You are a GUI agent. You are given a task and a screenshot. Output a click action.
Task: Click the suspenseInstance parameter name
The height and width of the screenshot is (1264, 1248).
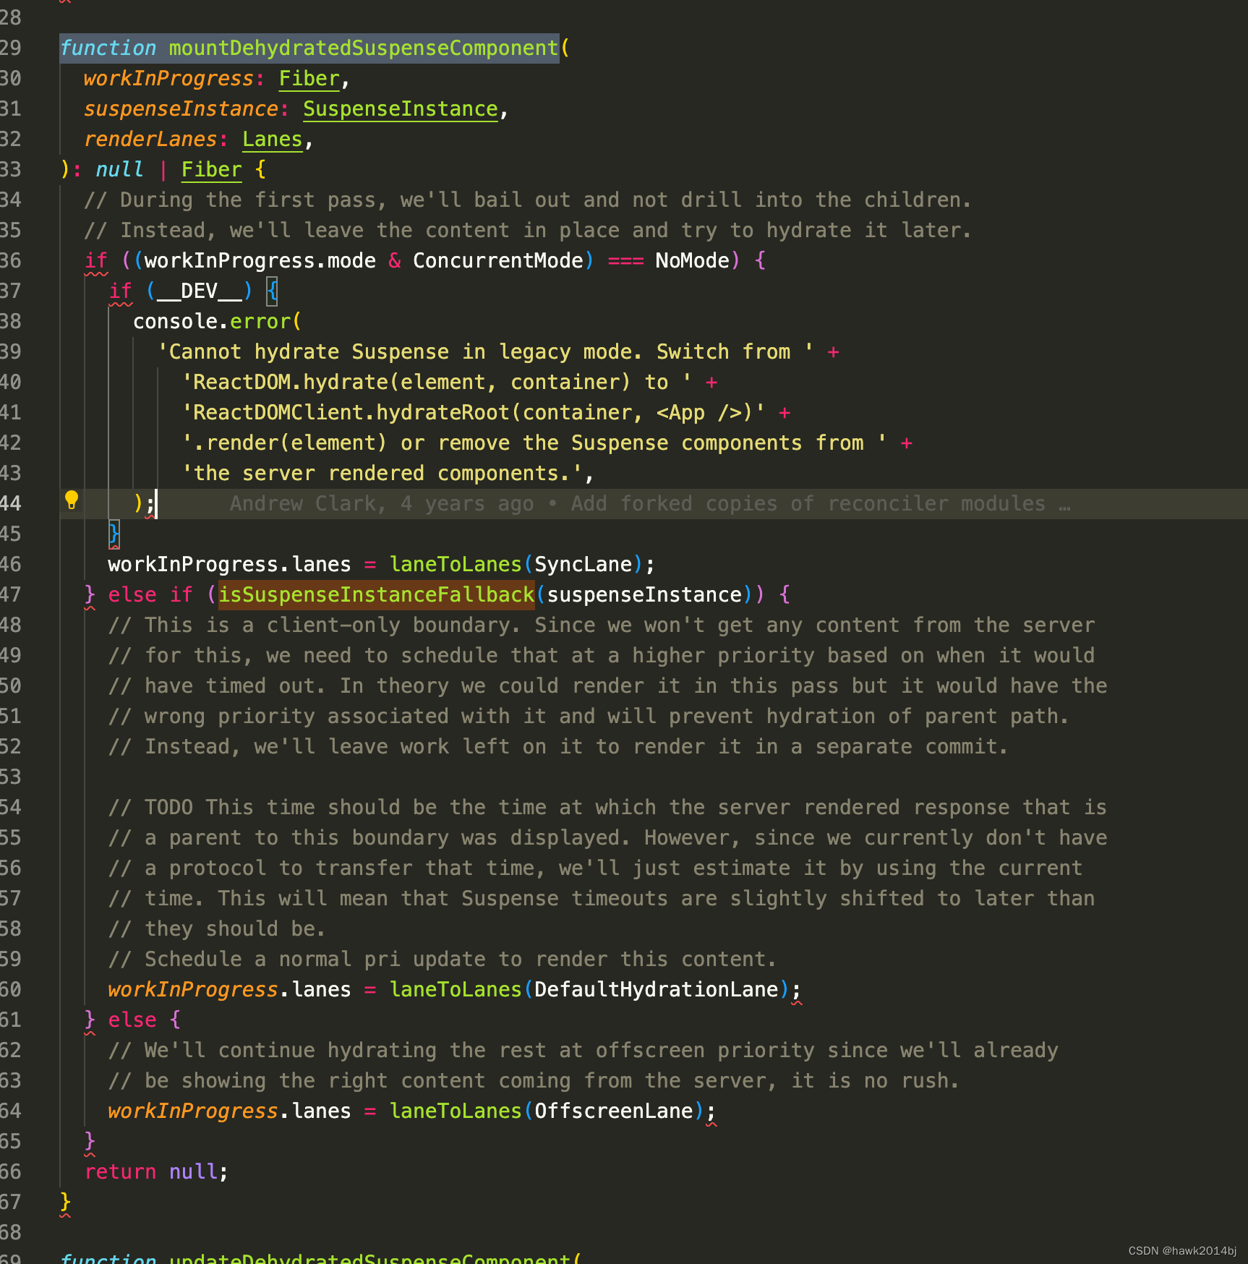click(181, 108)
